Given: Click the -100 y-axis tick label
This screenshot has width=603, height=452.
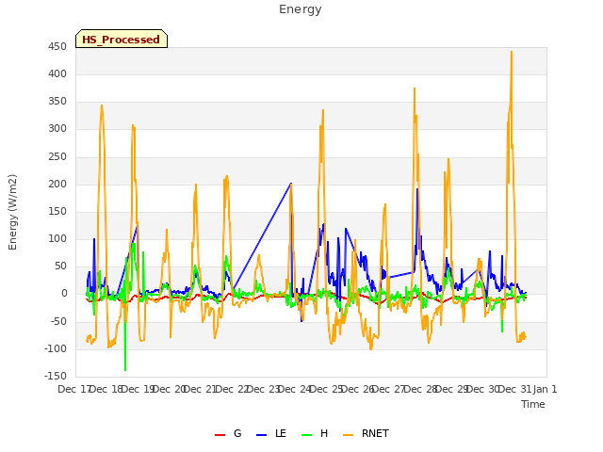Looking at the screenshot, I should click(56, 349).
